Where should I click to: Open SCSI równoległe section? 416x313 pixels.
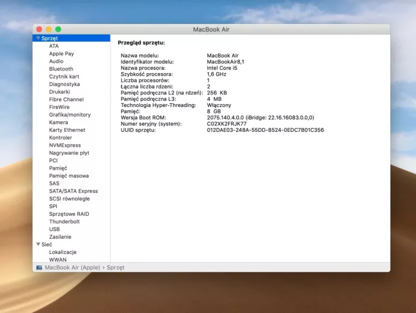pos(69,199)
